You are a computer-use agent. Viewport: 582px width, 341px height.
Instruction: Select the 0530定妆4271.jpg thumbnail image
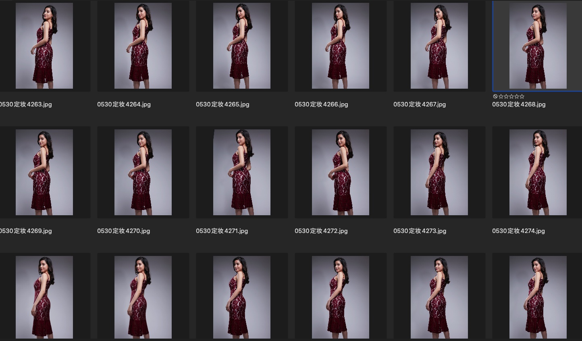point(242,172)
